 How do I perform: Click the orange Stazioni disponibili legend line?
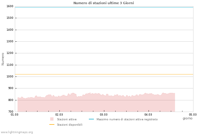pyautogui.click(x=52, y=124)
